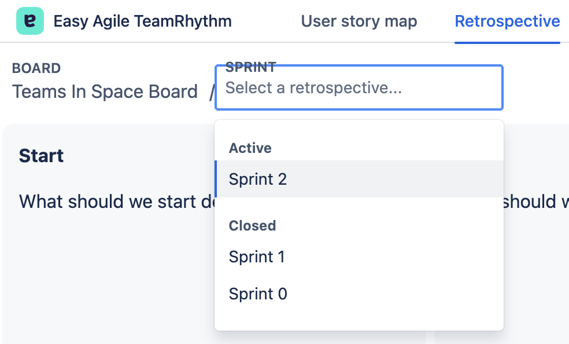The height and width of the screenshot is (344, 569).
Task: Open the Retrospective tab
Action: [507, 21]
